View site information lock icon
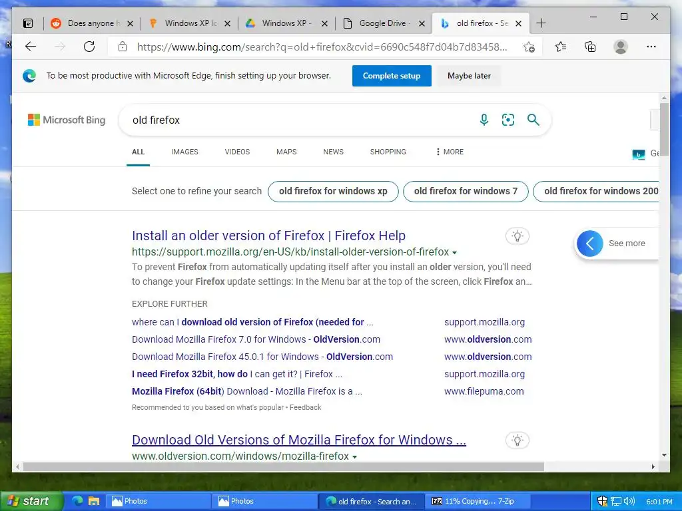The width and height of the screenshot is (682, 511). point(123,47)
